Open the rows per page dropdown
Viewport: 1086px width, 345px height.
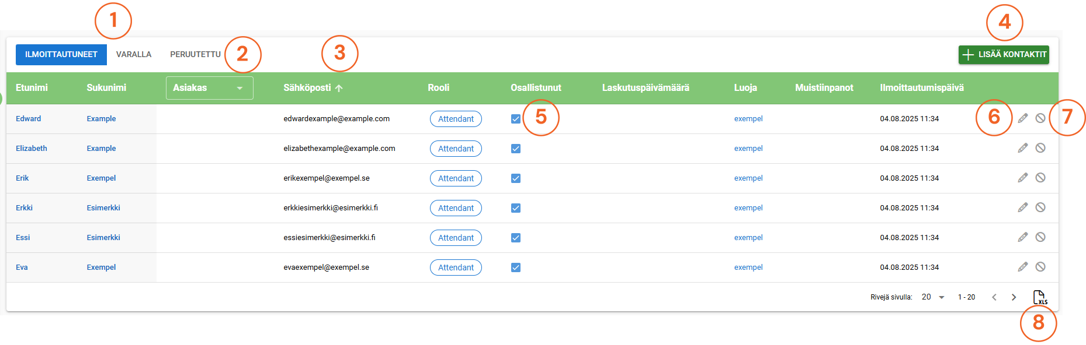933,297
